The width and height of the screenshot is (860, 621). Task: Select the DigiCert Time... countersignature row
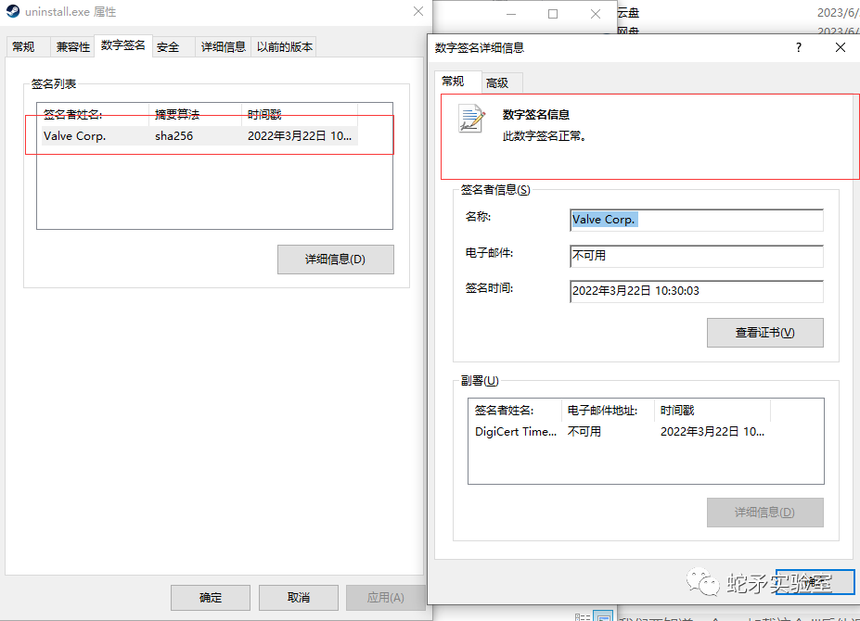[620, 432]
